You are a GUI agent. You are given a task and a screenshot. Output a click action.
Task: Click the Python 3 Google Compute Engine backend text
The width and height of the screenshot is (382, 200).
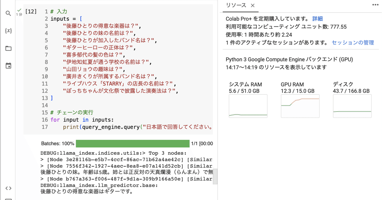[289, 59]
